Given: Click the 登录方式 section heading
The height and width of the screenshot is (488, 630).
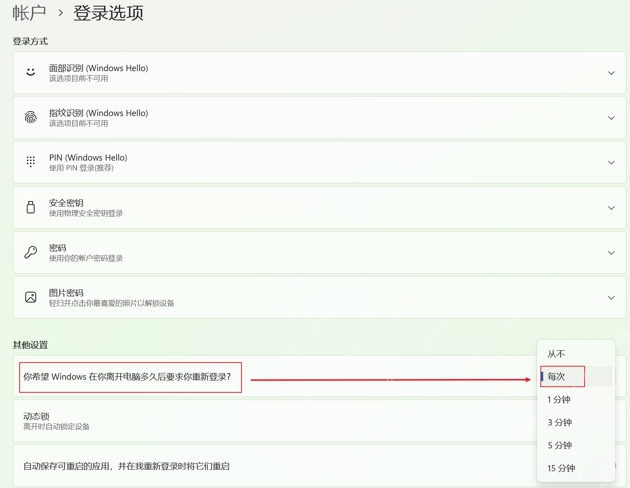Looking at the screenshot, I should point(30,41).
